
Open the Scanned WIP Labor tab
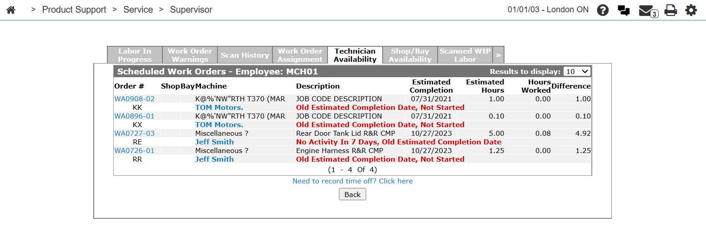(x=465, y=55)
